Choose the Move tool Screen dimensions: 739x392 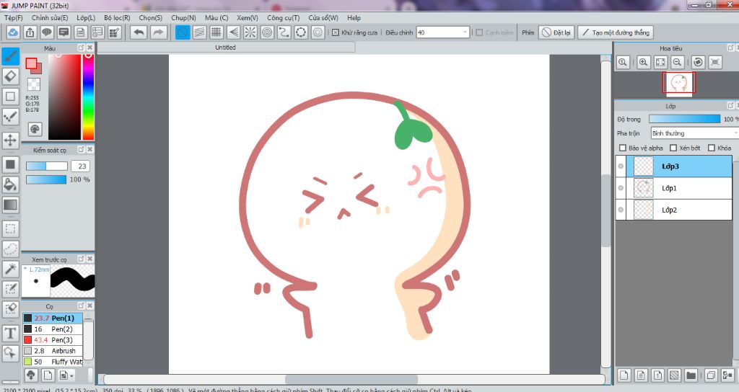pyautogui.click(x=10, y=140)
